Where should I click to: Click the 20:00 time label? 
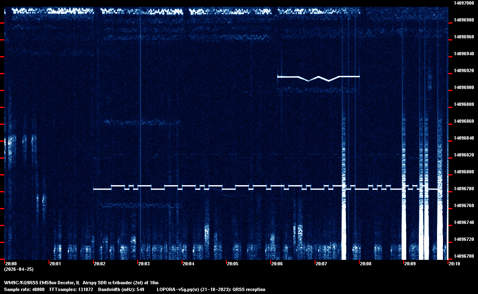coord(11,264)
